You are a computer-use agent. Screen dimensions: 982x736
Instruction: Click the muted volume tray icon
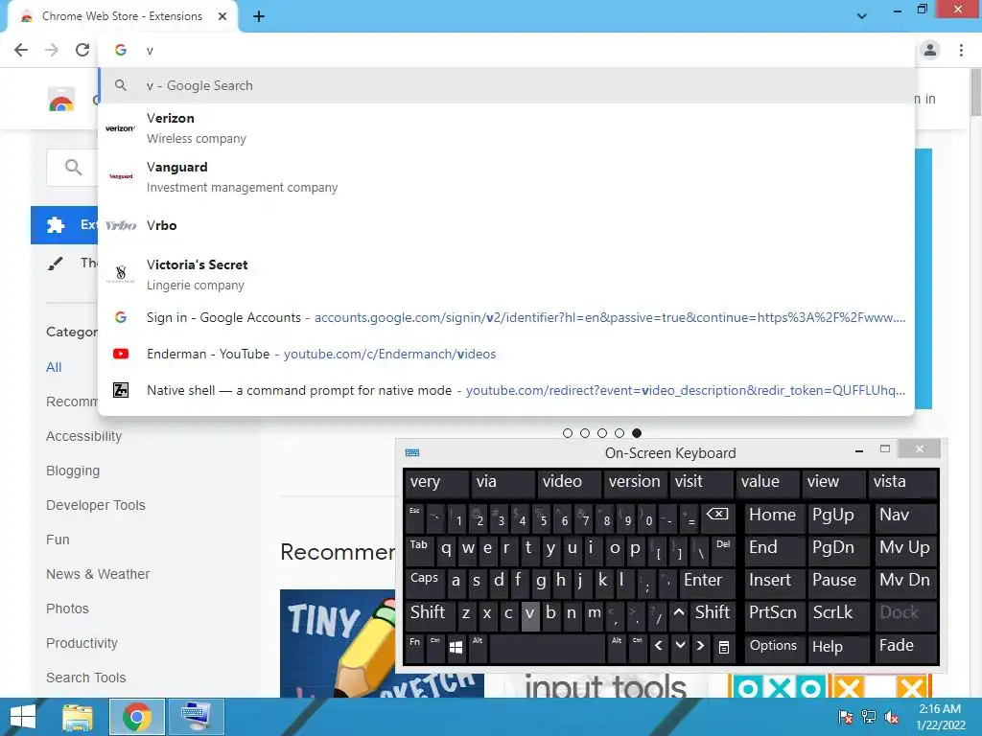click(x=892, y=717)
